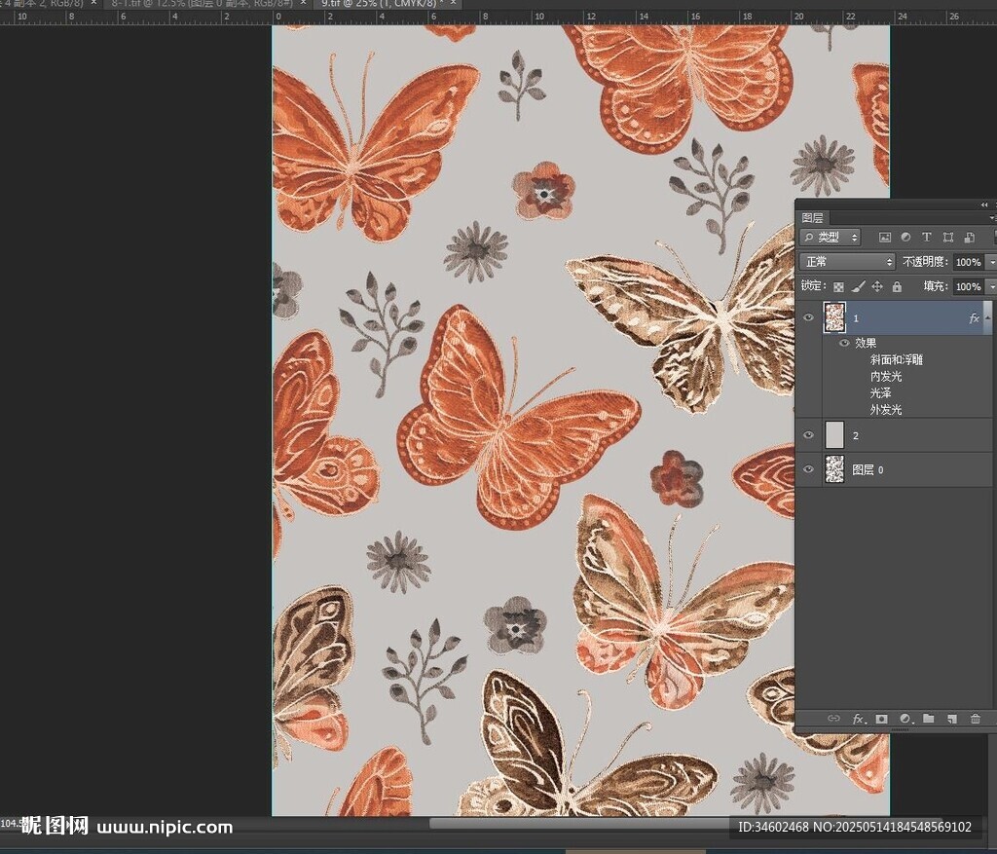This screenshot has height=854, width=997.
Task: Hide layer 1 using its eye icon
Action: coord(808,317)
